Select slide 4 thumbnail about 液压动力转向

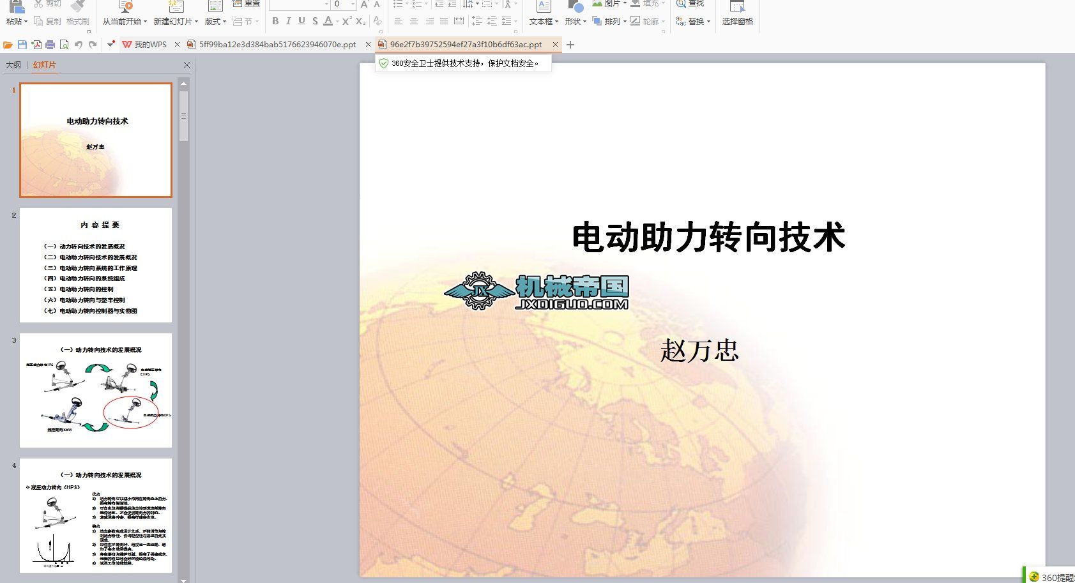(x=96, y=515)
